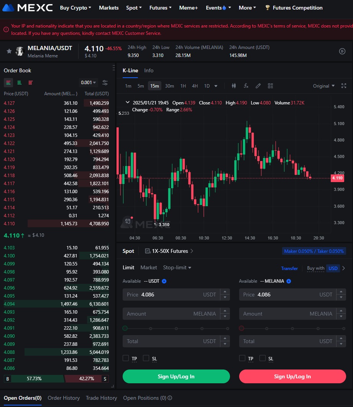Select the K-Line tab
The image size is (353, 407).
(130, 70)
